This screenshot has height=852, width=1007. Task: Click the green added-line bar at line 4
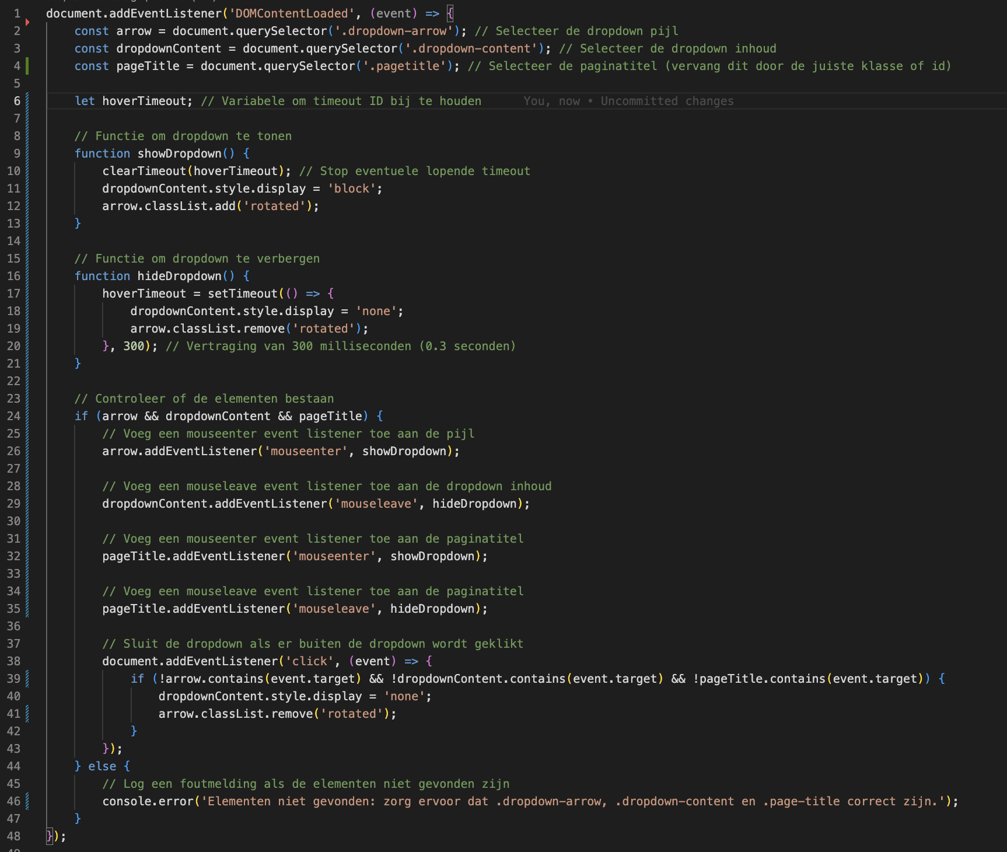pyautogui.click(x=27, y=66)
